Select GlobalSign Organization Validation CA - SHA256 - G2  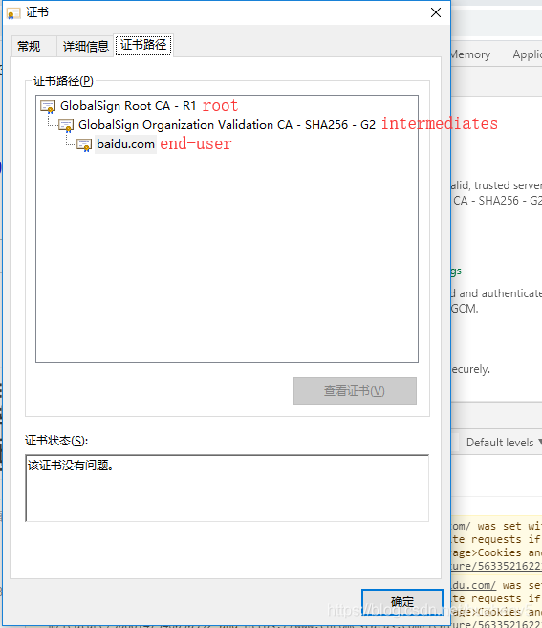pyautogui.click(x=227, y=125)
